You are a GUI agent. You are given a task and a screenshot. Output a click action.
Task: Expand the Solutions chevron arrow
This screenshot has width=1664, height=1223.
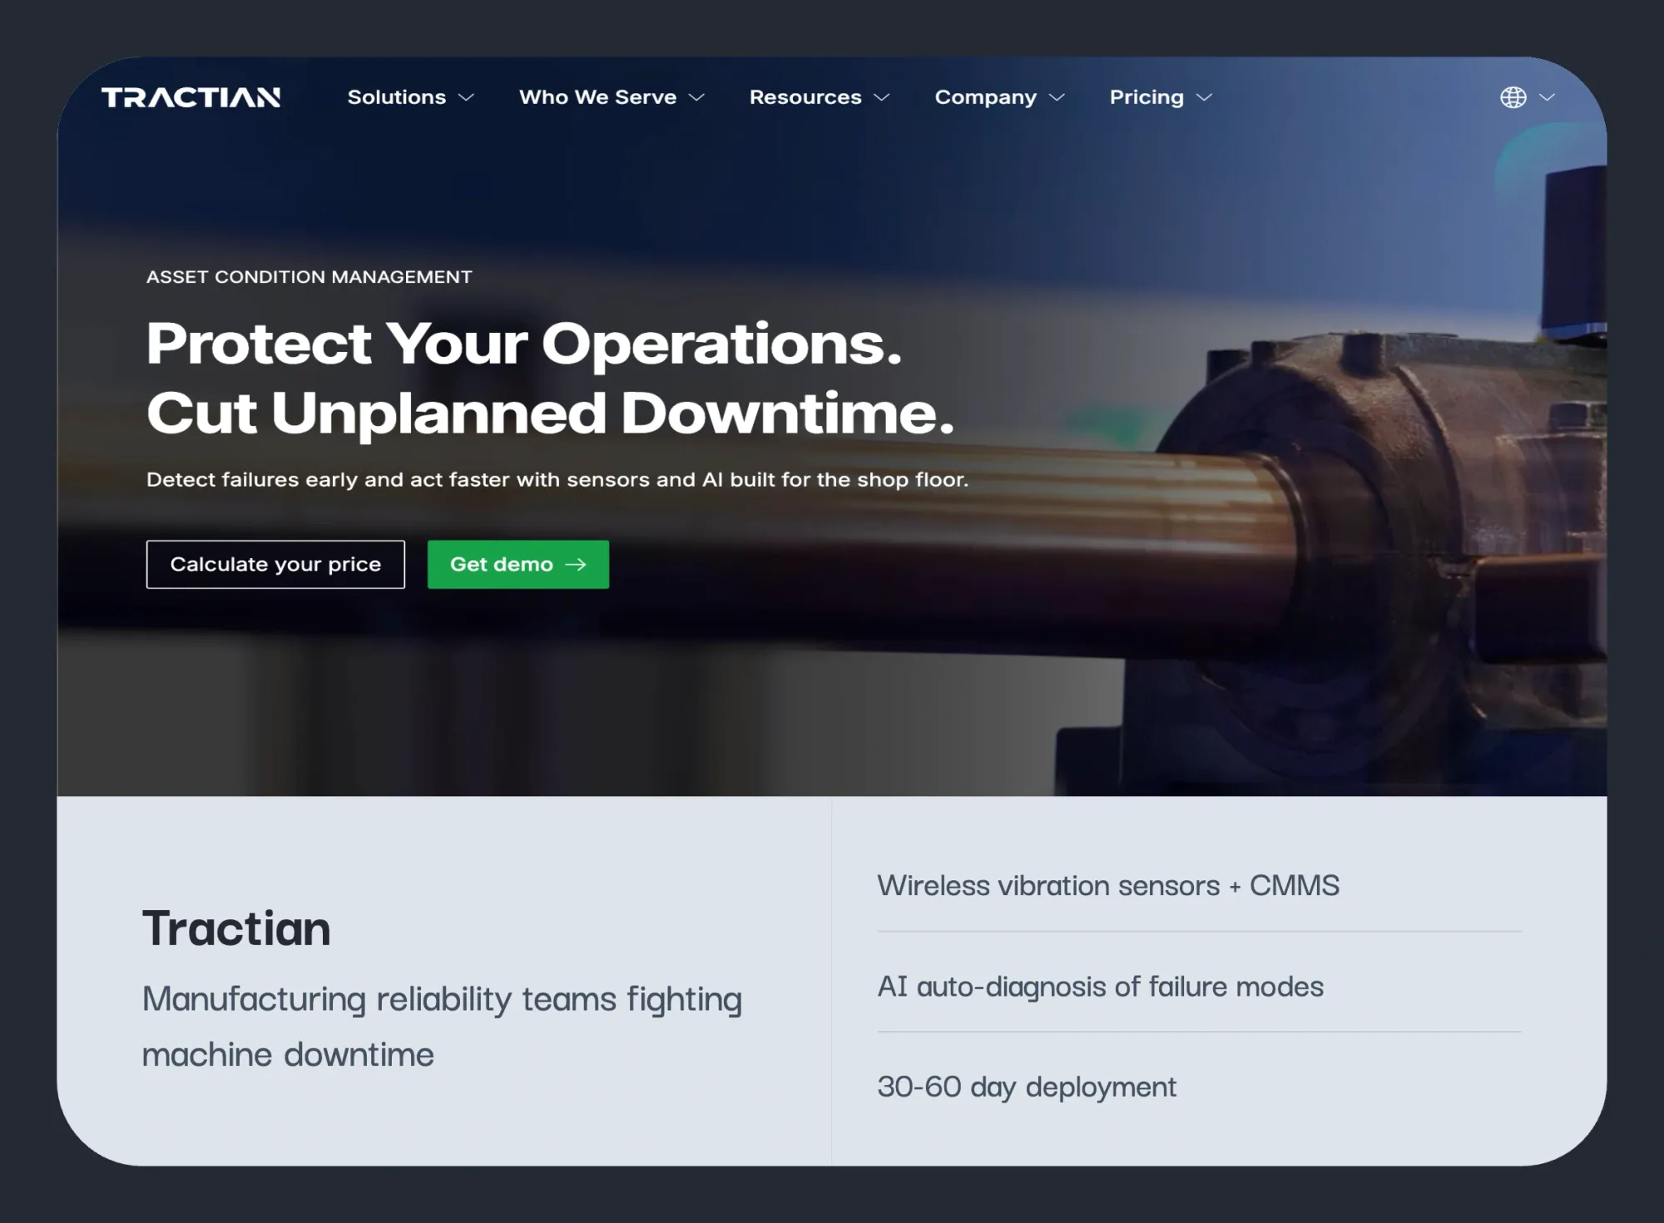[467, 97]
